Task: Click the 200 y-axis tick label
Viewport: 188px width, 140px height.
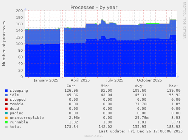Action: (19, 11)
